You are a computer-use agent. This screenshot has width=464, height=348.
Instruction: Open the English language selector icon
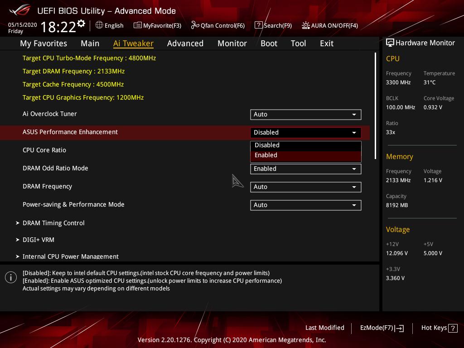[99, 25]
